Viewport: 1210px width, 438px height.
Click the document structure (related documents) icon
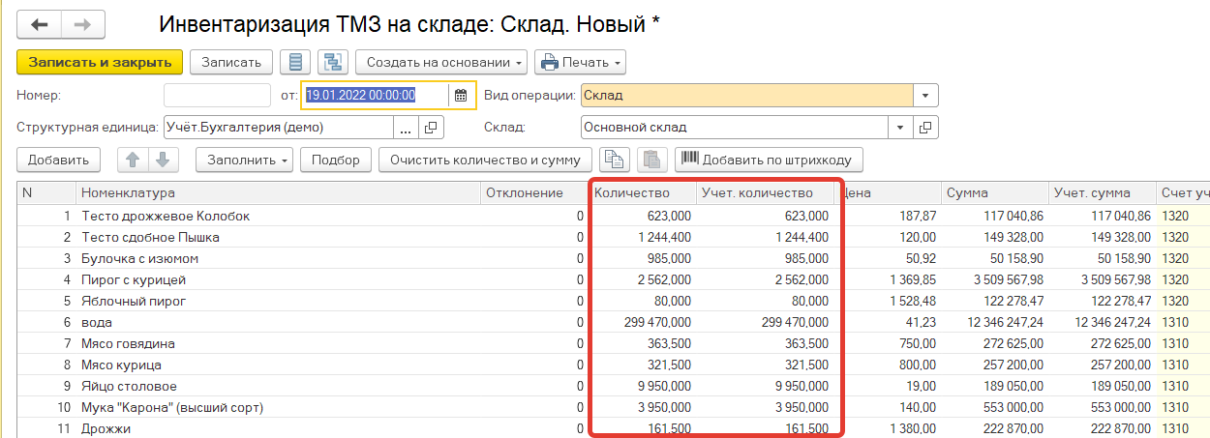pyautogui.click(x=334, y=62)
